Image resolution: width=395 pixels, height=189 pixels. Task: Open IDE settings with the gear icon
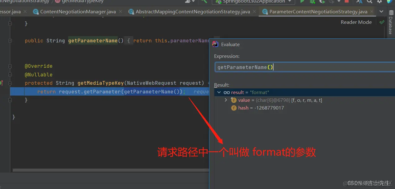click(379, 2)
